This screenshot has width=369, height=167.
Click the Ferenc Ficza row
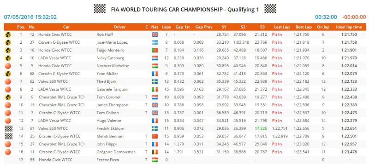185,160
